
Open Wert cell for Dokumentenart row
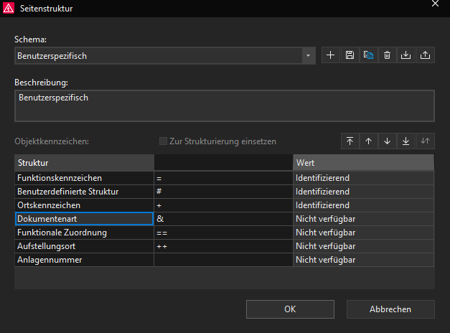363,219
